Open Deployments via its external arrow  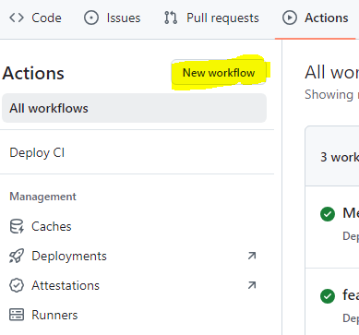[x=252, y=256]
